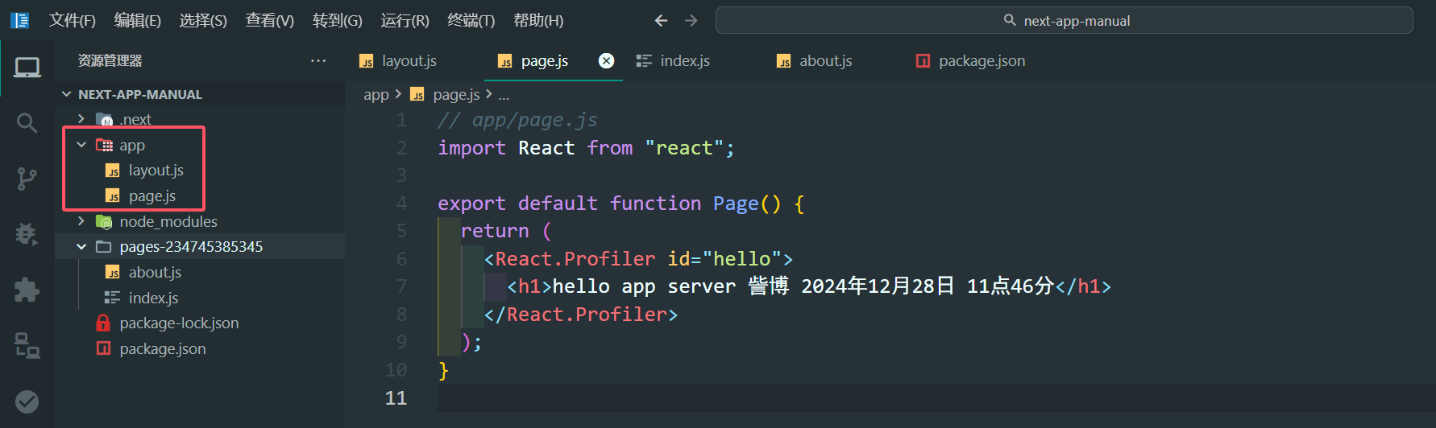The height and width of the screenshot is (428, 1436).
Task: Open about.js in the pages folder
Action: tap(155, 273)
